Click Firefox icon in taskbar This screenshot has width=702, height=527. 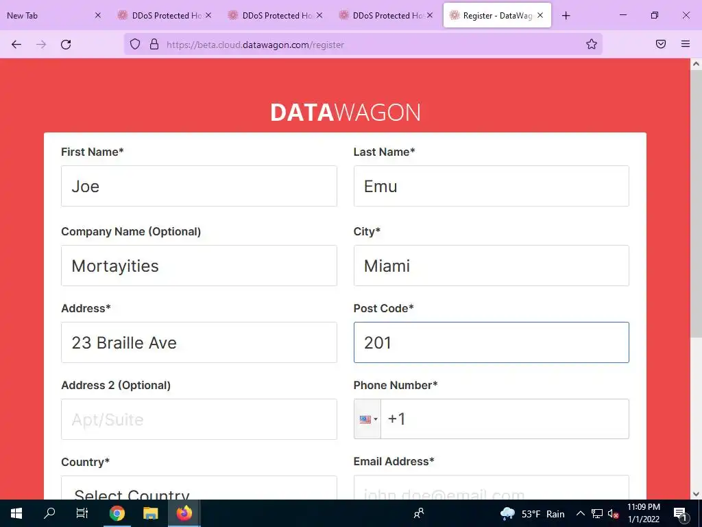184,513
